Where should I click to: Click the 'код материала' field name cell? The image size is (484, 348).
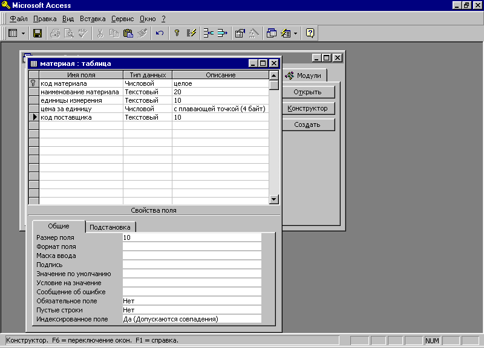coord(81,83)
